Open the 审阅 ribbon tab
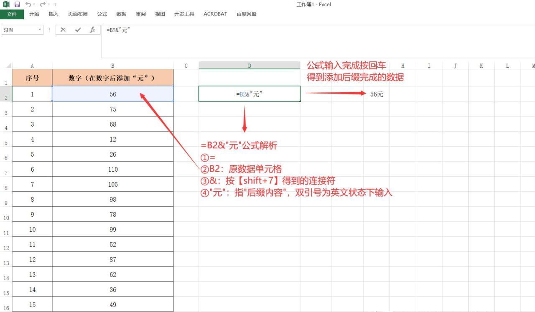Screen dimensions: 535x312 click(140, 14)
